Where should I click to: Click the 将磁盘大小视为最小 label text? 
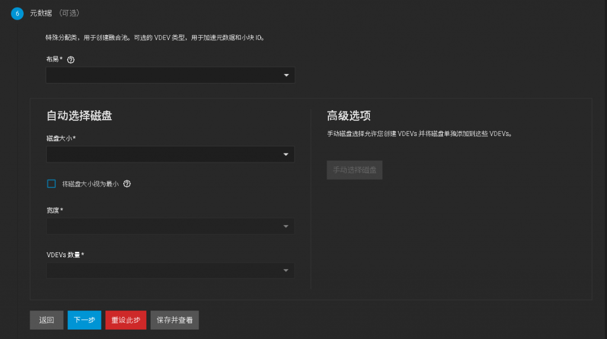[x=90, y=184]
